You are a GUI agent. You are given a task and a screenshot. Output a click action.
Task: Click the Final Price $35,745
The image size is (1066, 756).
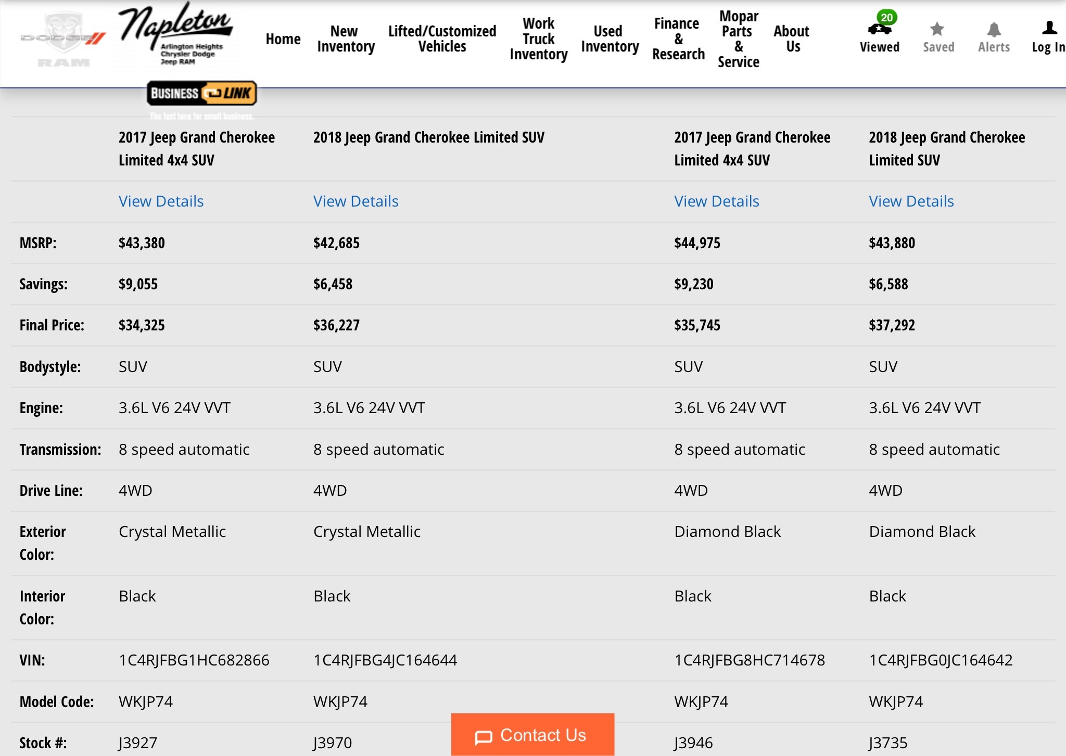click(697, 325)
